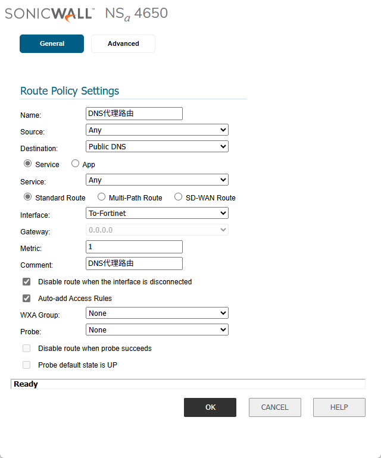
Task: Uncheck Auto-add Access Rules
Action: pyautogui.click(x=27, y=298)
